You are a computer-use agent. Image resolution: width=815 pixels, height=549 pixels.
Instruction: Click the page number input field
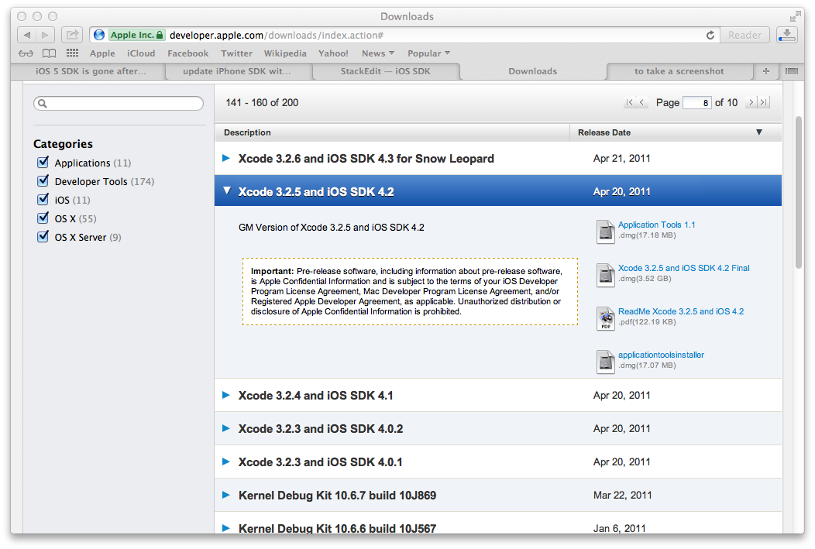(696, 102)
